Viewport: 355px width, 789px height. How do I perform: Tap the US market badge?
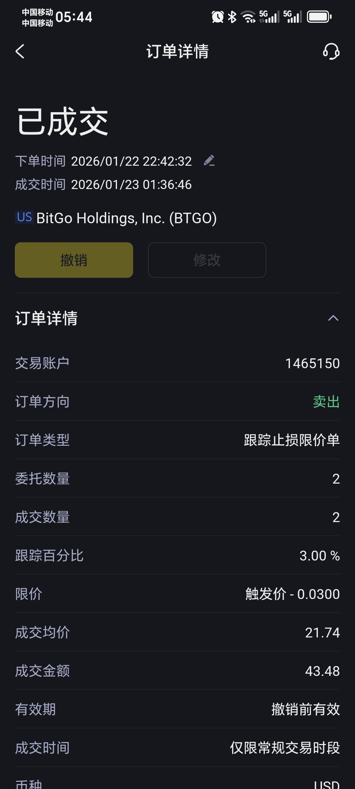click(x=24, y=217)
